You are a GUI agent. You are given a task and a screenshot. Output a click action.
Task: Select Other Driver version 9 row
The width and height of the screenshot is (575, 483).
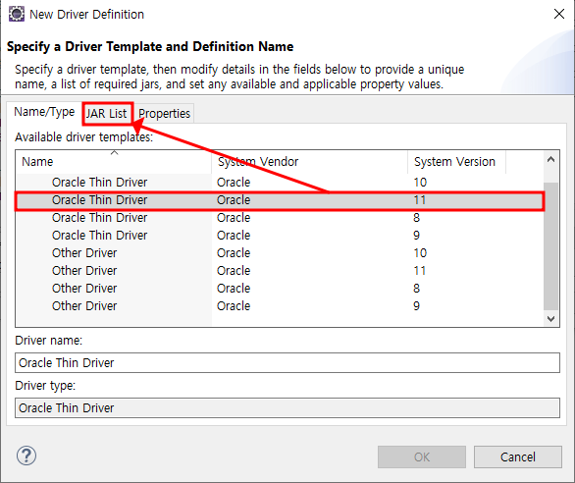280,305
